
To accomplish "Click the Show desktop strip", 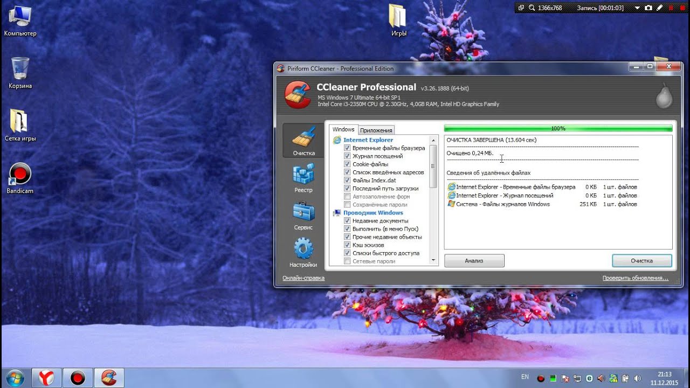I will coord(686,378).
